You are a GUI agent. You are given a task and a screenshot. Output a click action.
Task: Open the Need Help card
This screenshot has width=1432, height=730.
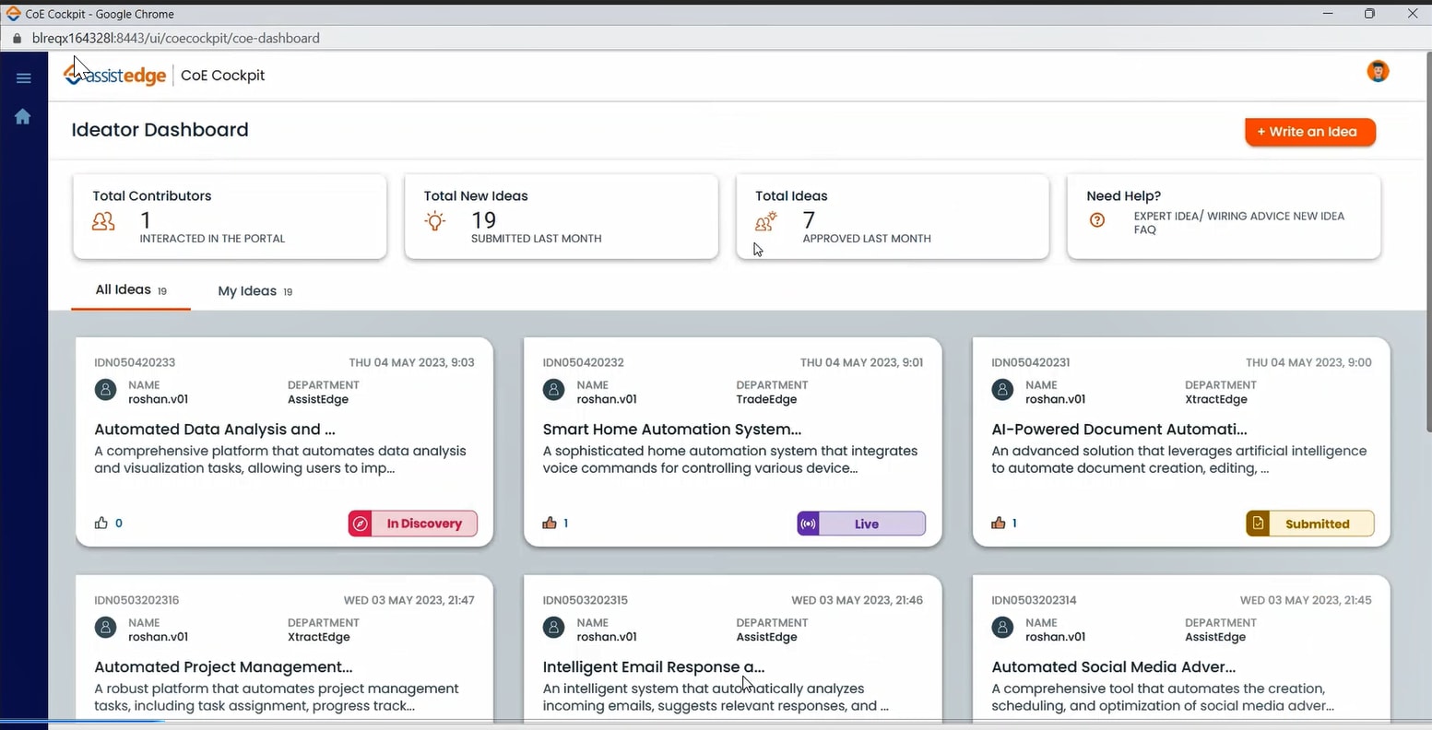point(1224,217)
